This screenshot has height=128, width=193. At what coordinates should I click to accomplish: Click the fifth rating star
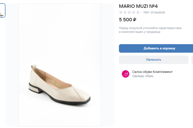pos(138,12)
